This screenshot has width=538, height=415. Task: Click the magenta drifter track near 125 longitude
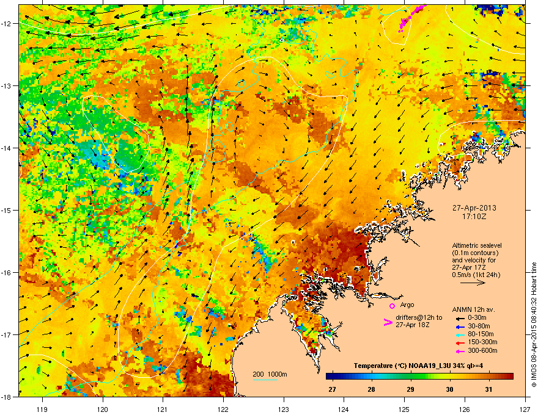click(x=411, y=18)
